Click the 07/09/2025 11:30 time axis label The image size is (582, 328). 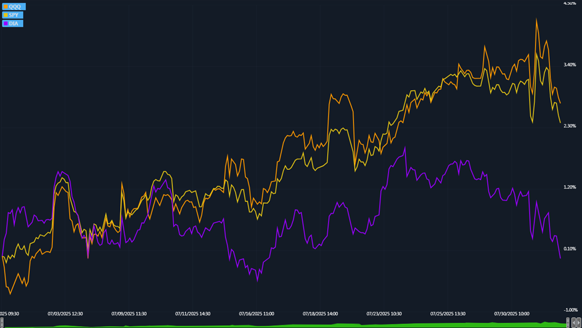(129, 313)
